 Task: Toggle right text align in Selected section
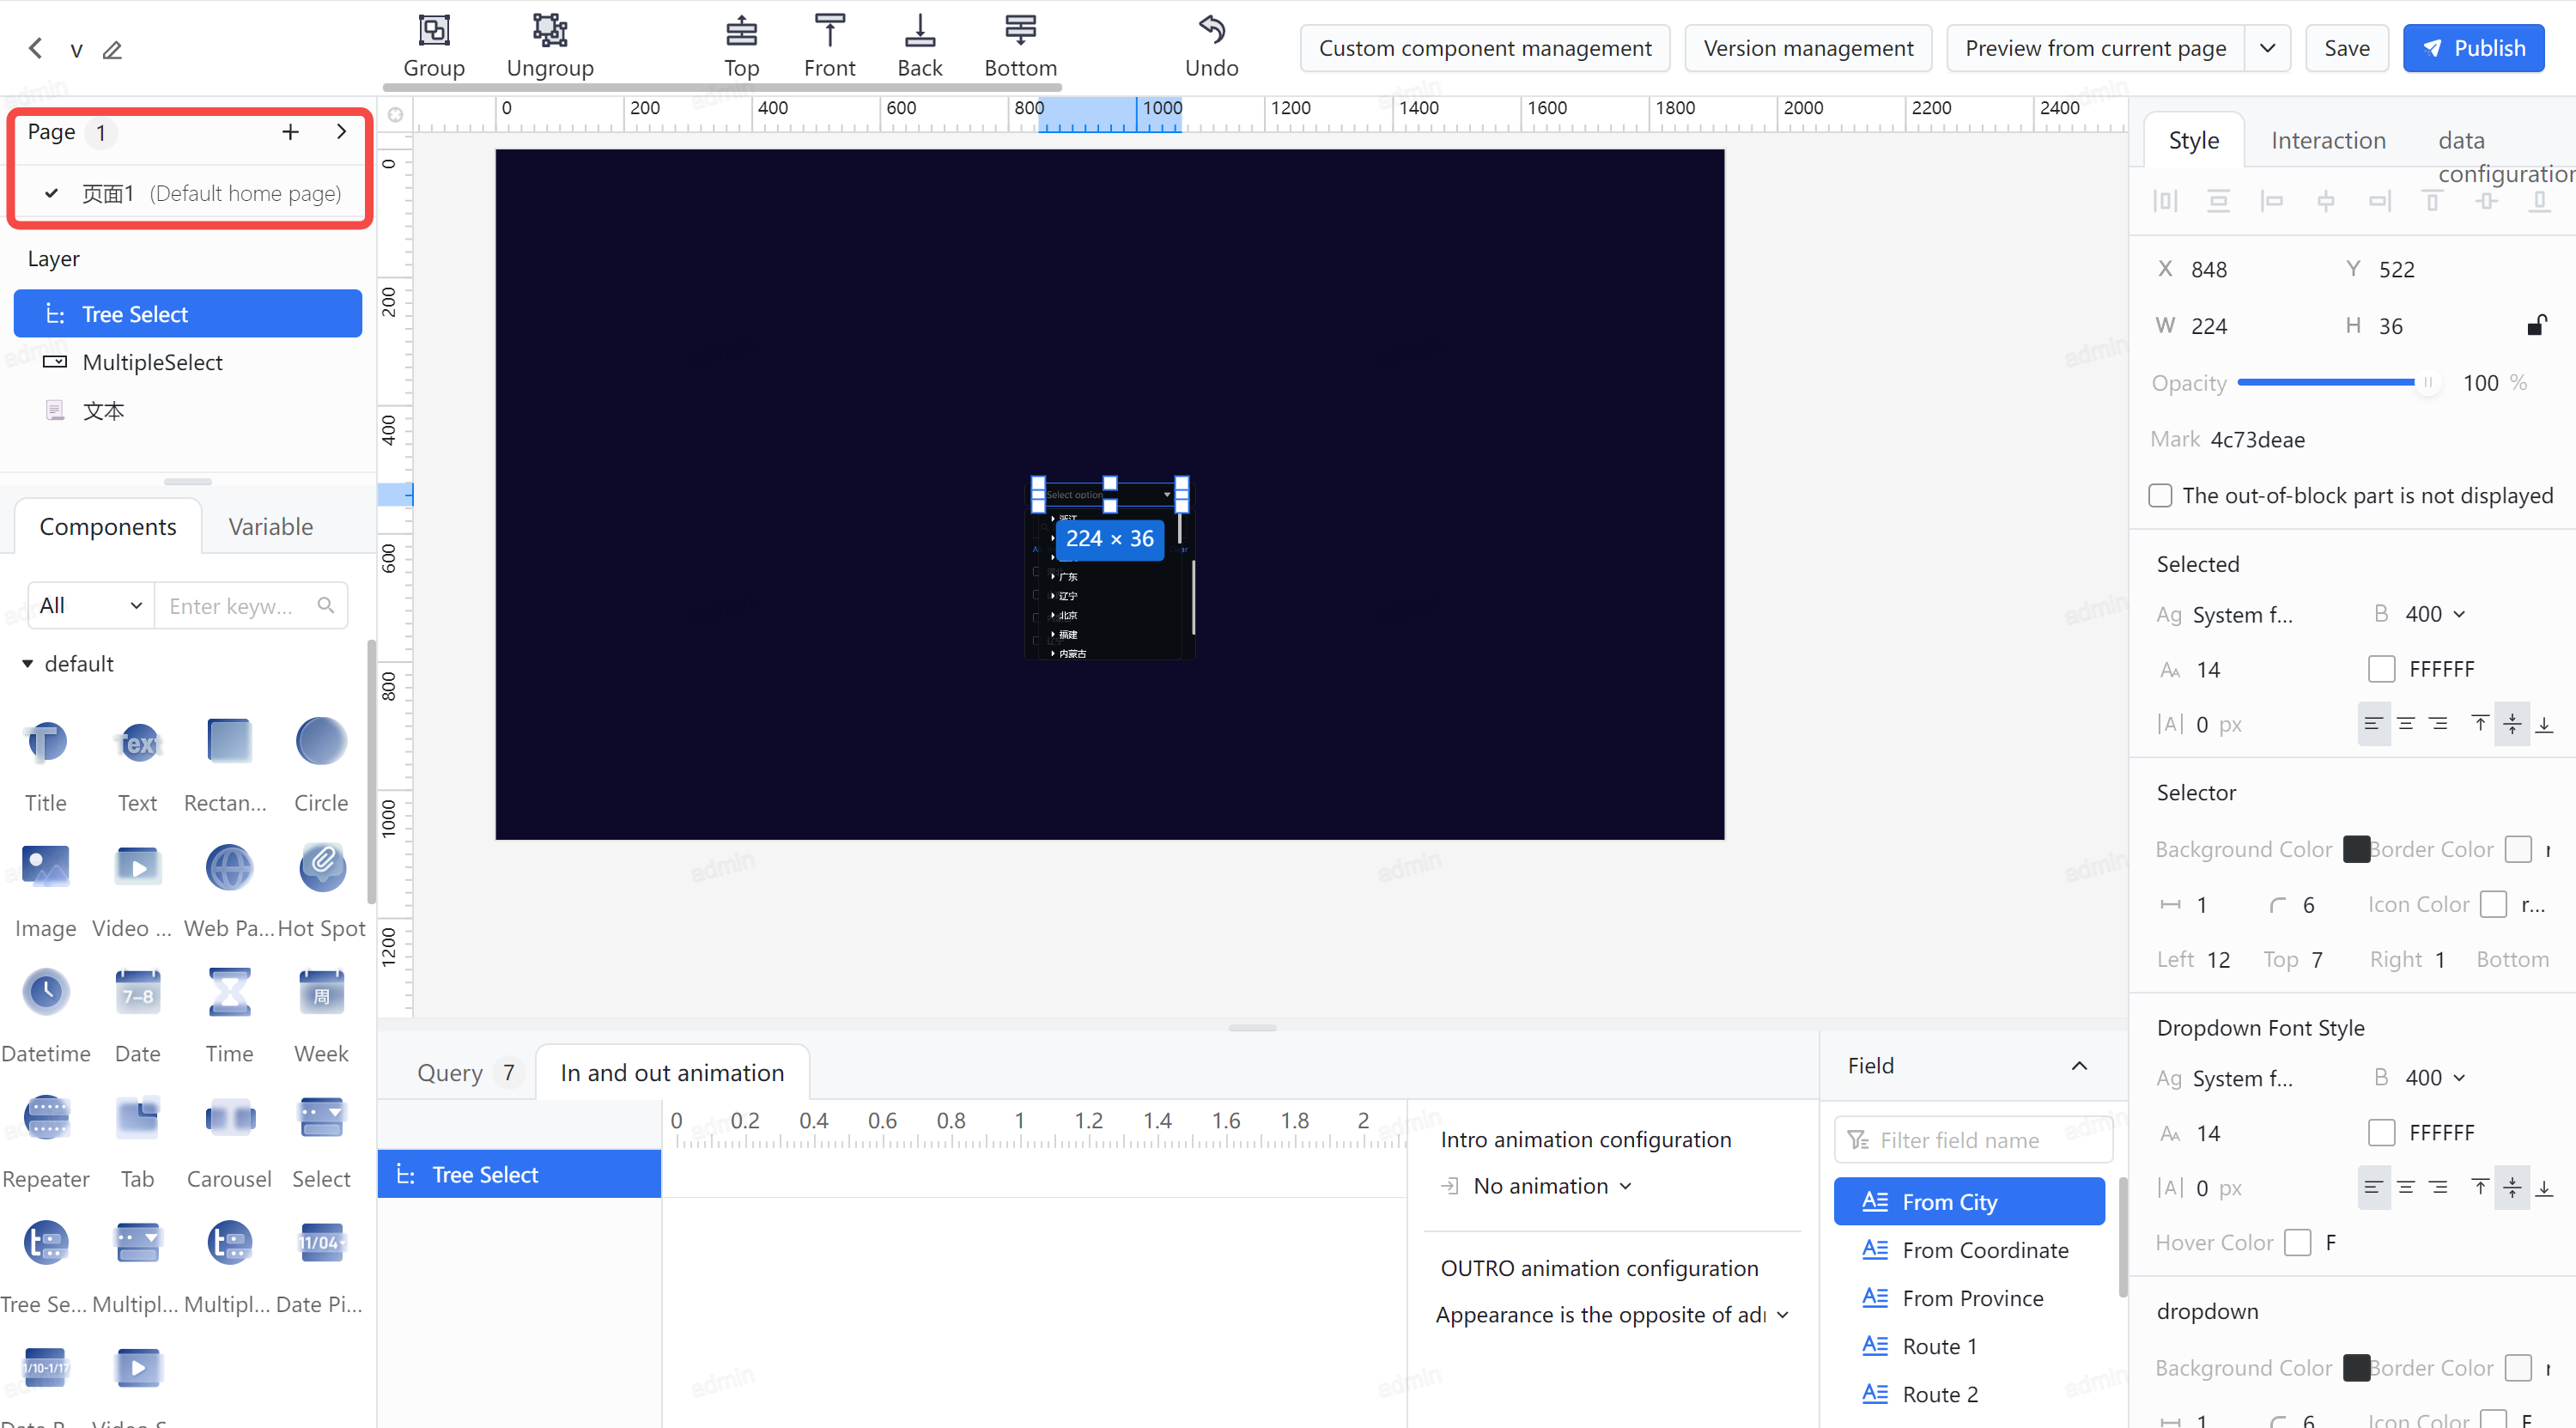(x=2439, y=723)
